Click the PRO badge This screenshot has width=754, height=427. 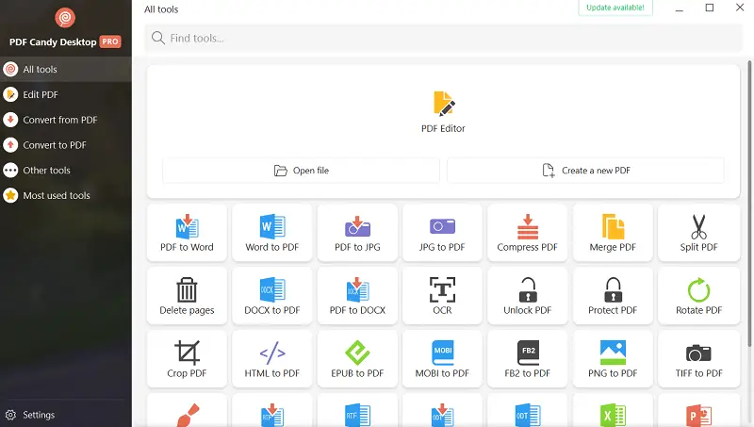pos(110,41)
